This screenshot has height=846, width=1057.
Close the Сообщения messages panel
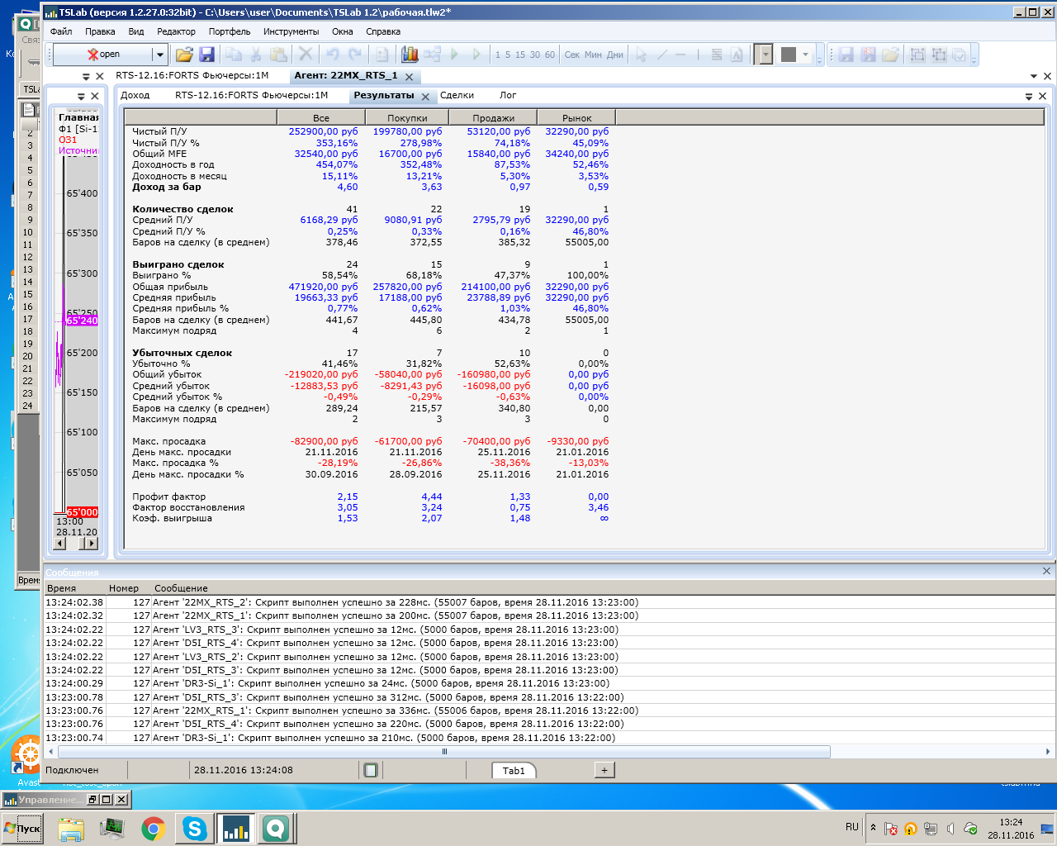click(1046, 571)
